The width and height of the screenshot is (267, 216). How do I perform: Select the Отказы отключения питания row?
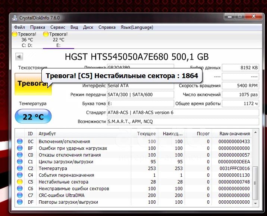(x=133, y=155)
